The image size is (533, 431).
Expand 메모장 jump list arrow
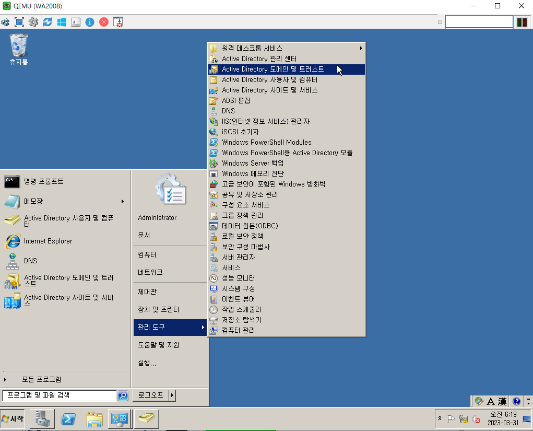pyautogui.click(x=123, y=201)
